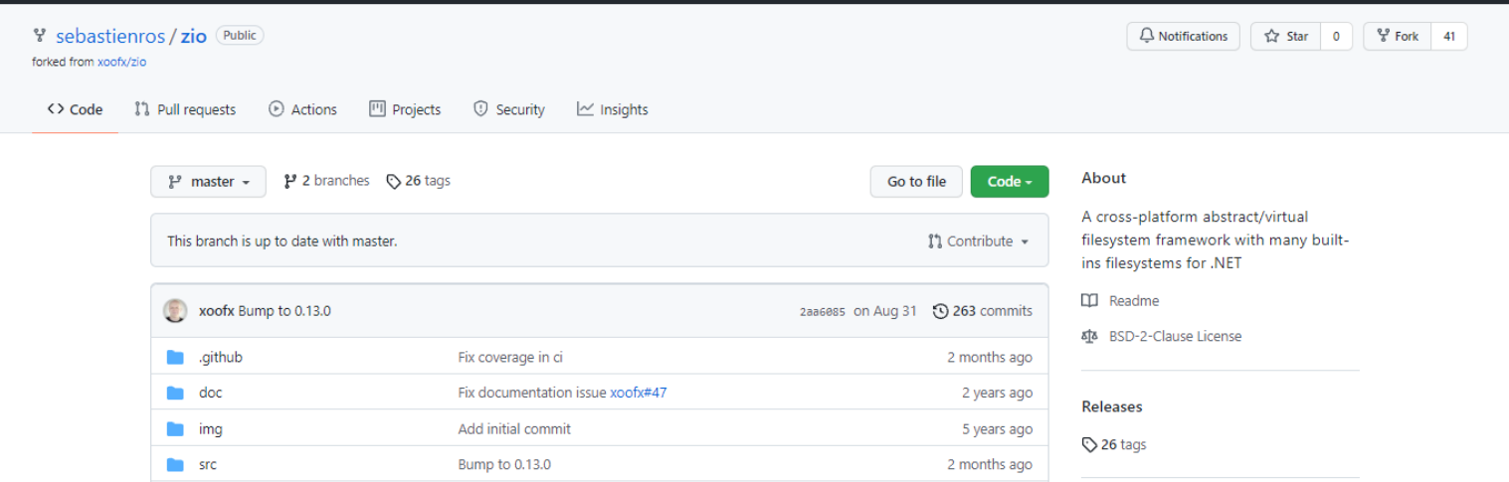This screenshot has height=482, width=1509.
Task: Click the commit history clock icon
Action: [940, 311]
